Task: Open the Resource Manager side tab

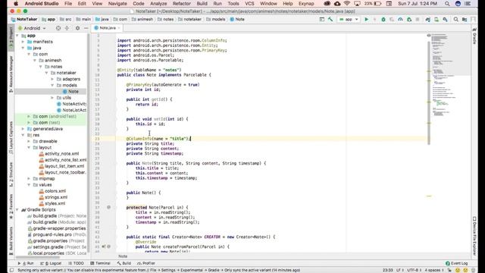Action: tap(11, 74)
